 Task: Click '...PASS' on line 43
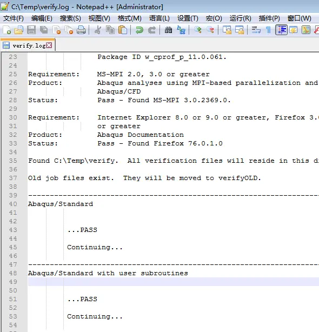pos(82,230)
